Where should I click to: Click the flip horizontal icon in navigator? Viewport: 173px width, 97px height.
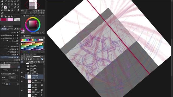[41, 13]
